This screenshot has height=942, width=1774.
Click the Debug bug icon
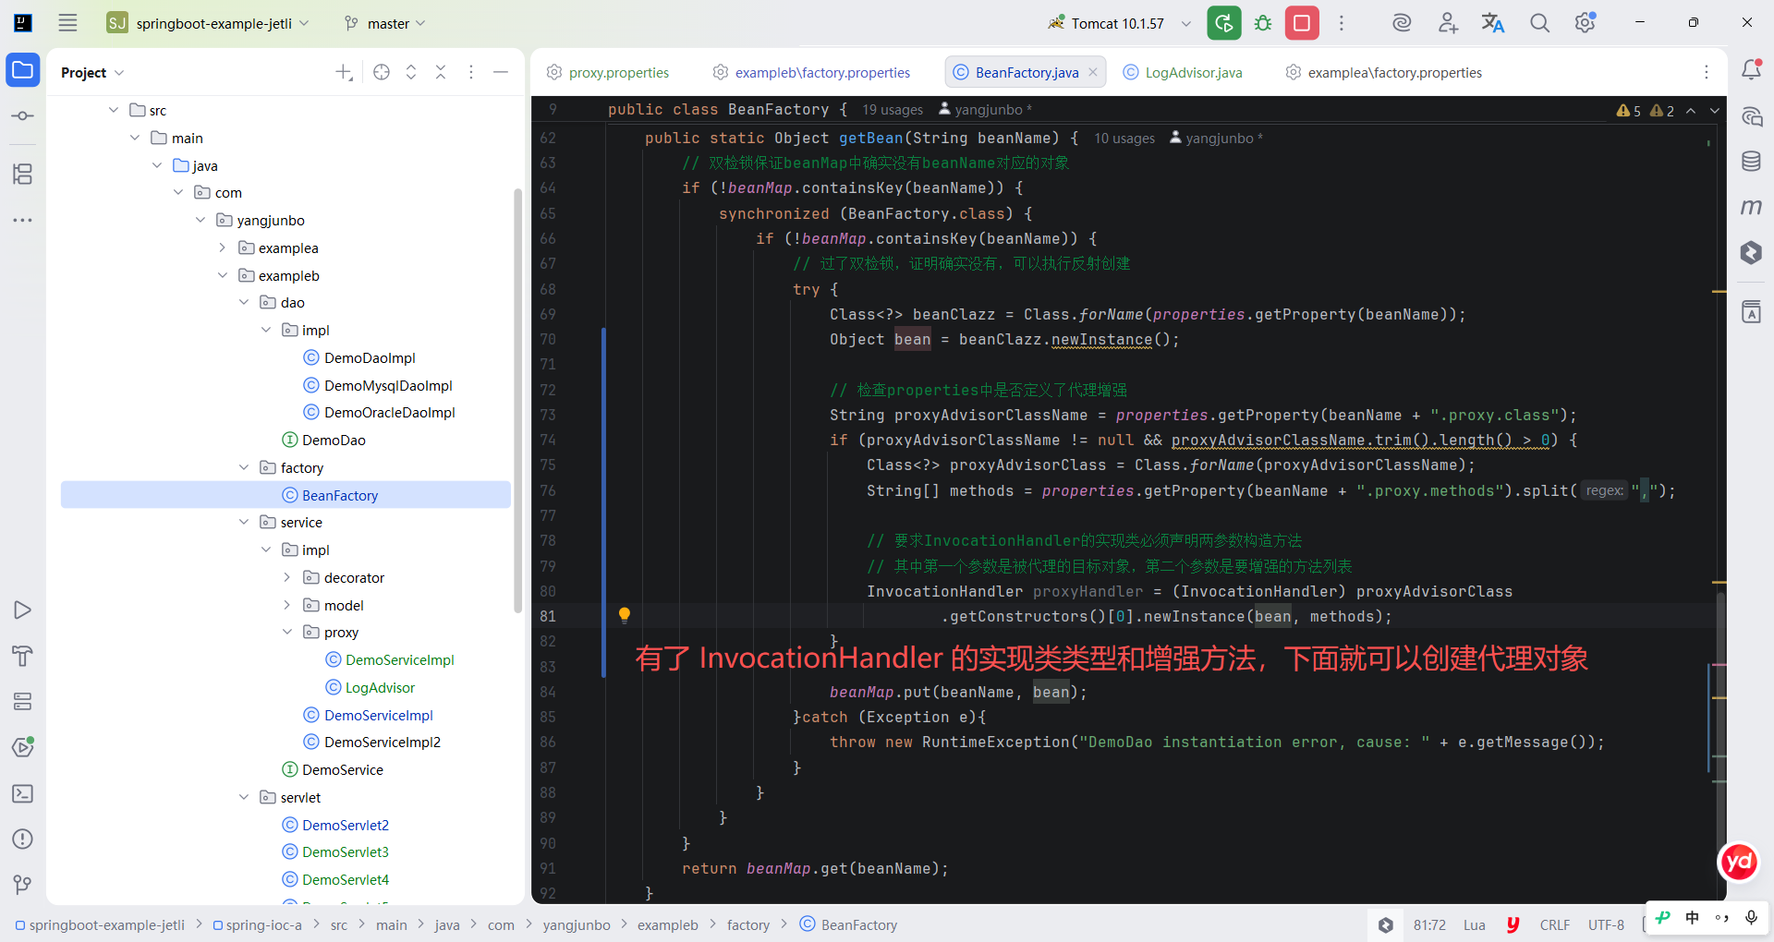pyautogui.click(x=1263, y=23)
